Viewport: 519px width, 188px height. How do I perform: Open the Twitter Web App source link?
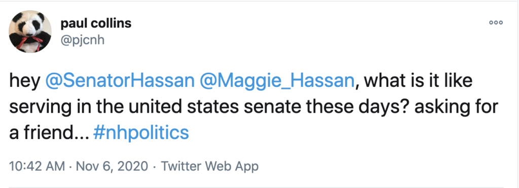point(209,166)
